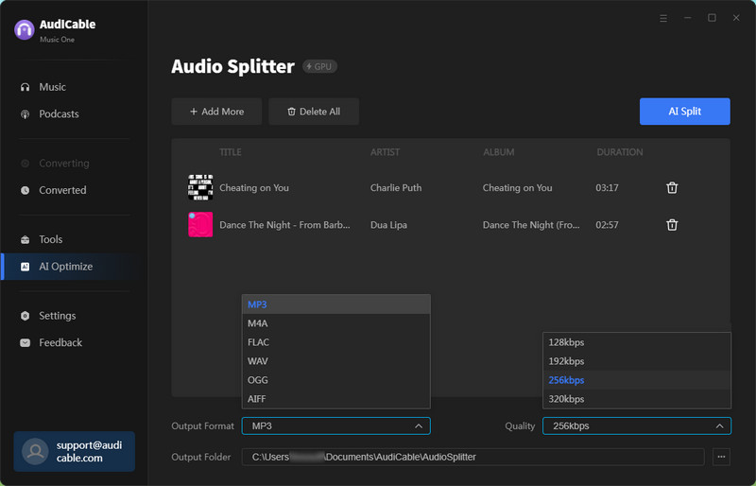Collapse the Quality dropdown

(x=719, y=426)
